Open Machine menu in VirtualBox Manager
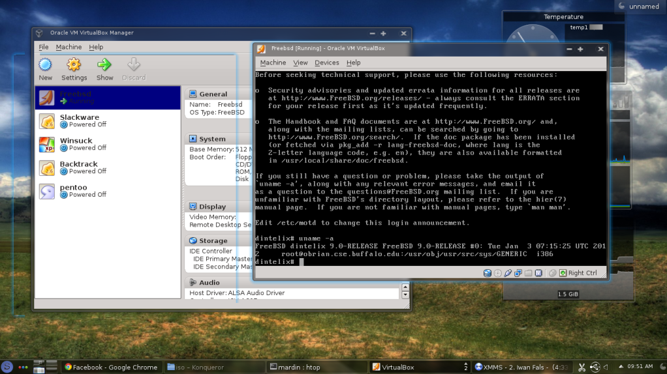This screenshot has width=667, height=374. (69, 47)
